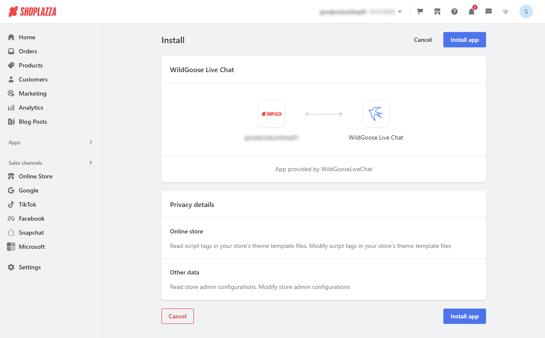Expand the Sales channels chevron
Image resolution: width=545 pixels, height=338 pixels.
coord(91,163)
